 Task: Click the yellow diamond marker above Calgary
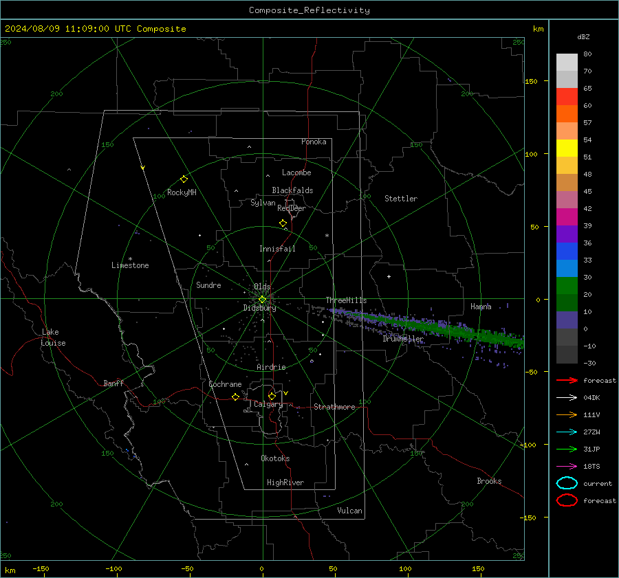(x=272, y=396)
